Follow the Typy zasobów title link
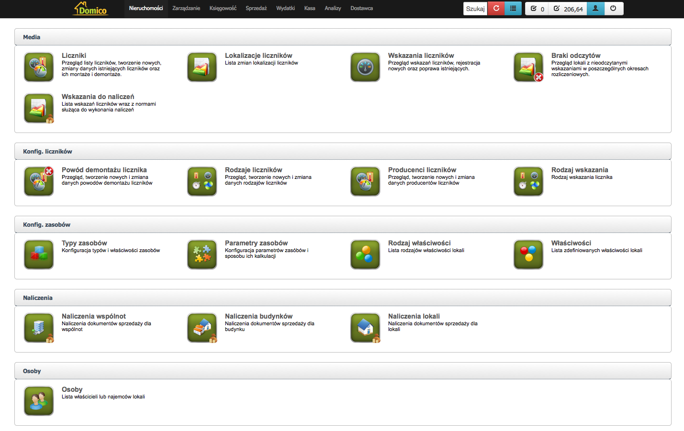 coord(84,243)
